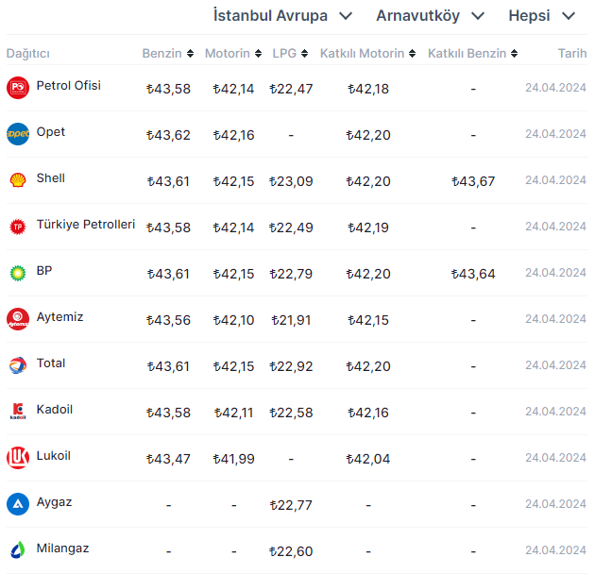Image resolution: width=595 pixels, height=574 pixels.
Task: Open the Hepsi filter dropdown
Action: coord(541,16)
